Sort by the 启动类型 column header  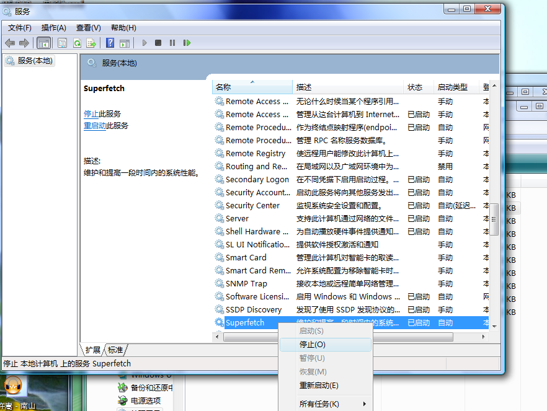[456, 87]
